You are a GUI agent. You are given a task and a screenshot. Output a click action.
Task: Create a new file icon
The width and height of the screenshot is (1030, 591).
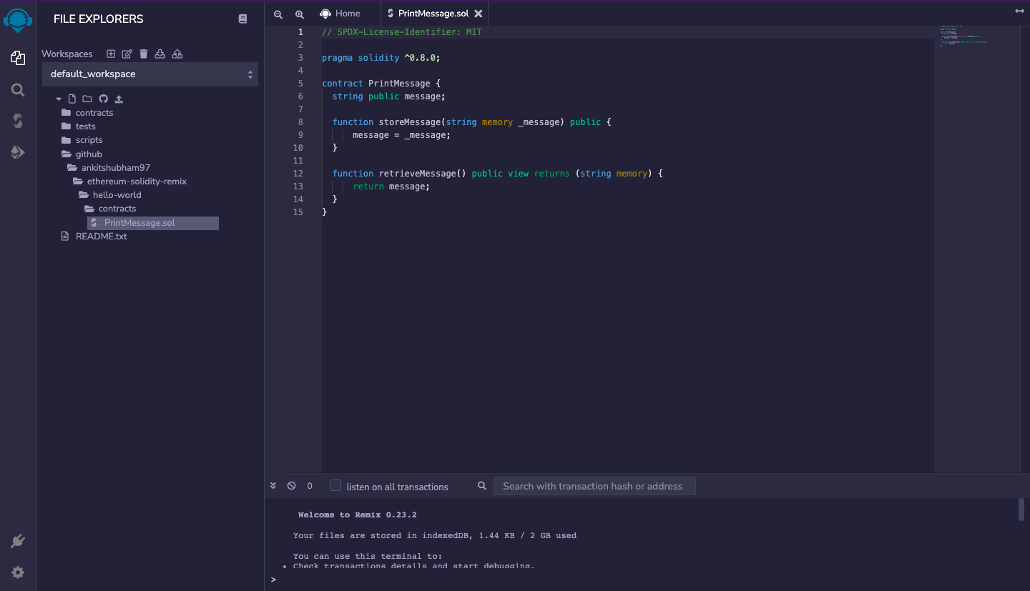coord(72,99)
